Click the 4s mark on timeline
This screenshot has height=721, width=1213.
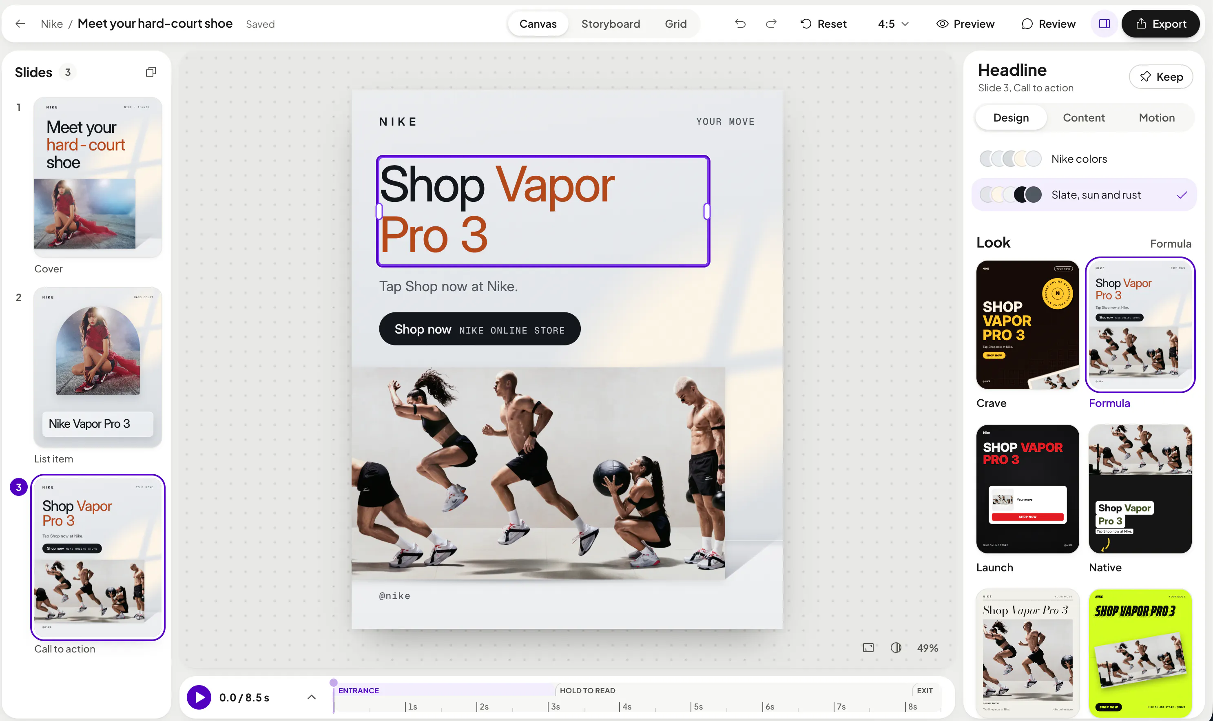click(626, 706)
